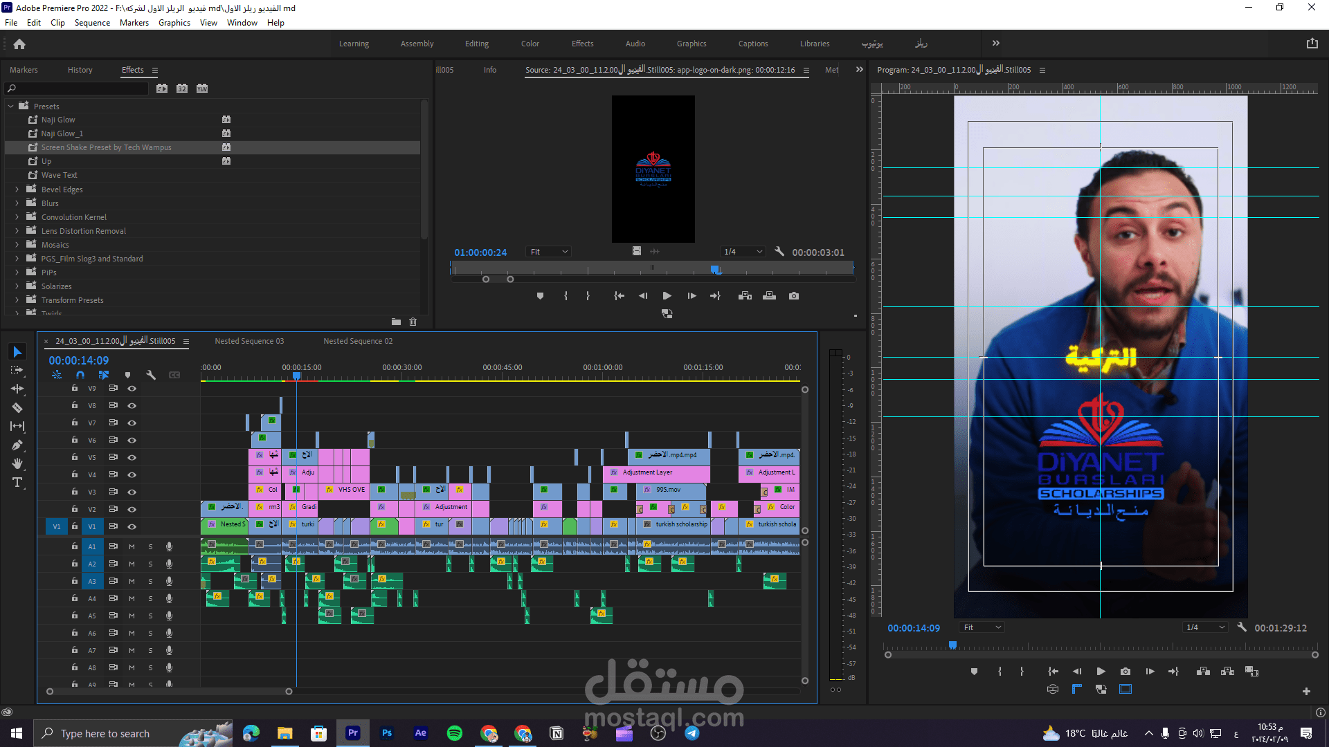Switch to Nested Sequence 03 tab
Image resolution: width=1329 pixels, height=747 pixels.
[x=249, y=341]
